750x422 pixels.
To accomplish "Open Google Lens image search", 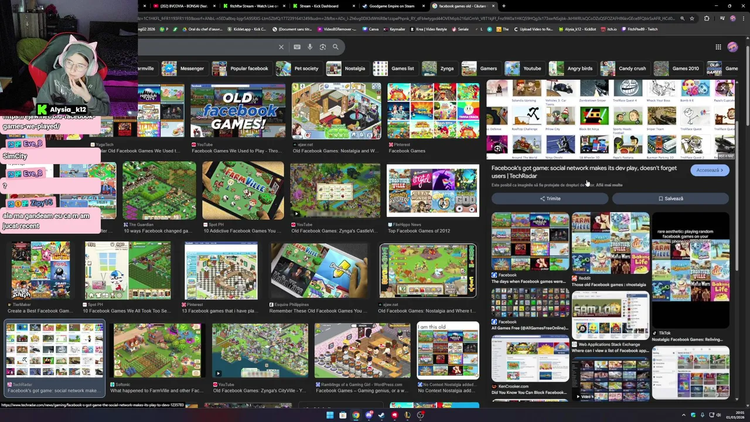I will 322,47.
